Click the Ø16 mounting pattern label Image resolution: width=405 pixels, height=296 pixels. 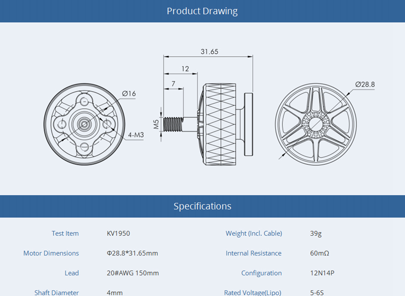click(129, 94)
